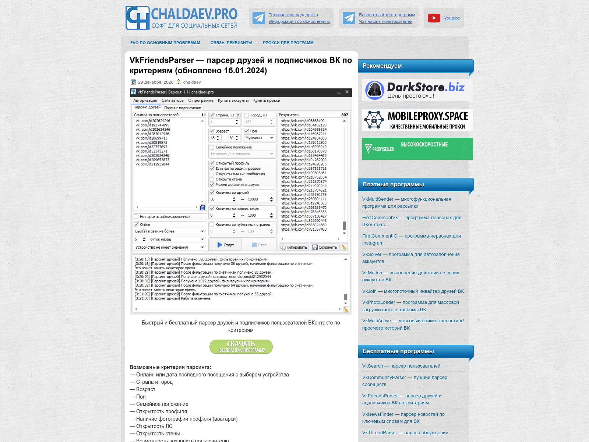Click the Старт button
Screen dimensions: 589x442
tap(226, 245)
